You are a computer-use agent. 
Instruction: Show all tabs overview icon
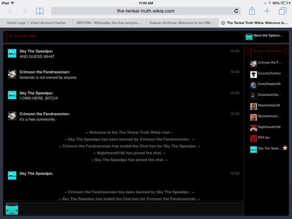(282, 11)
